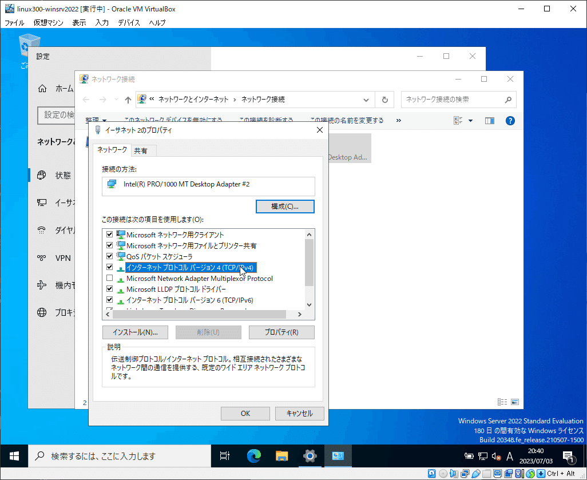Toggle QoS パケット スケジューラ checkbox

109,256
